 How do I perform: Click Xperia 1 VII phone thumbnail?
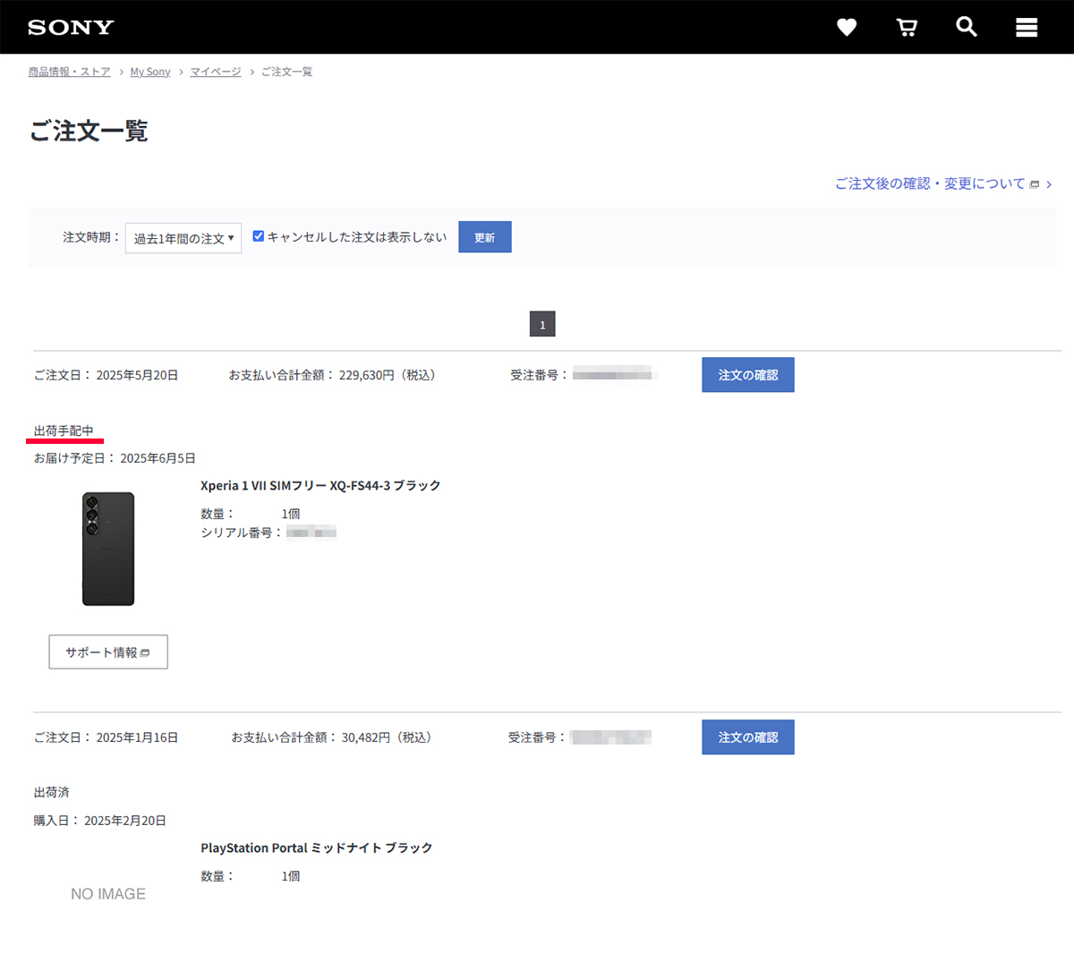coord(108,549)
